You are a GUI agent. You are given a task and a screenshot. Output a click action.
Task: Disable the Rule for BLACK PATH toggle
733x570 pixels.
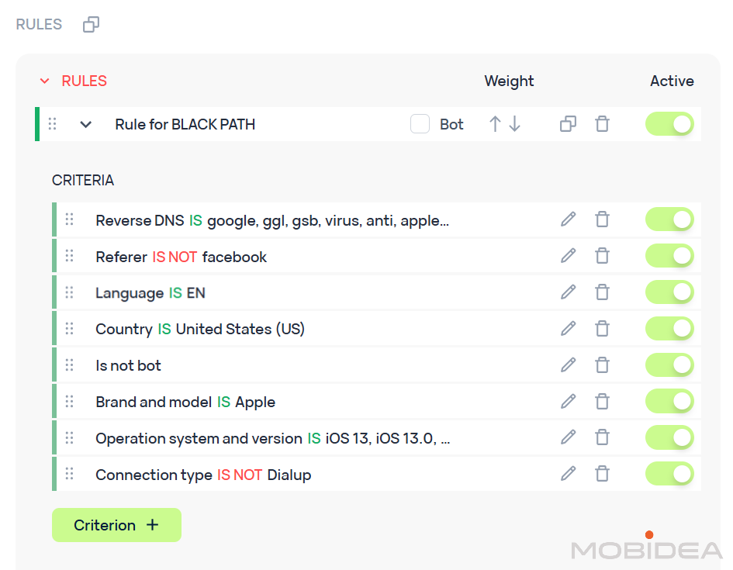point(669,124)
